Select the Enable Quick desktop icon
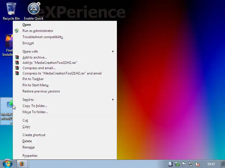Viewport: 225px width, 168px height. coord(33,11)
